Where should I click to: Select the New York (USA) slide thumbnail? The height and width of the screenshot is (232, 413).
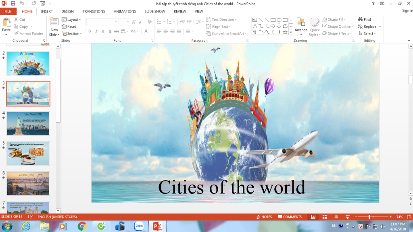coord(28,123)
